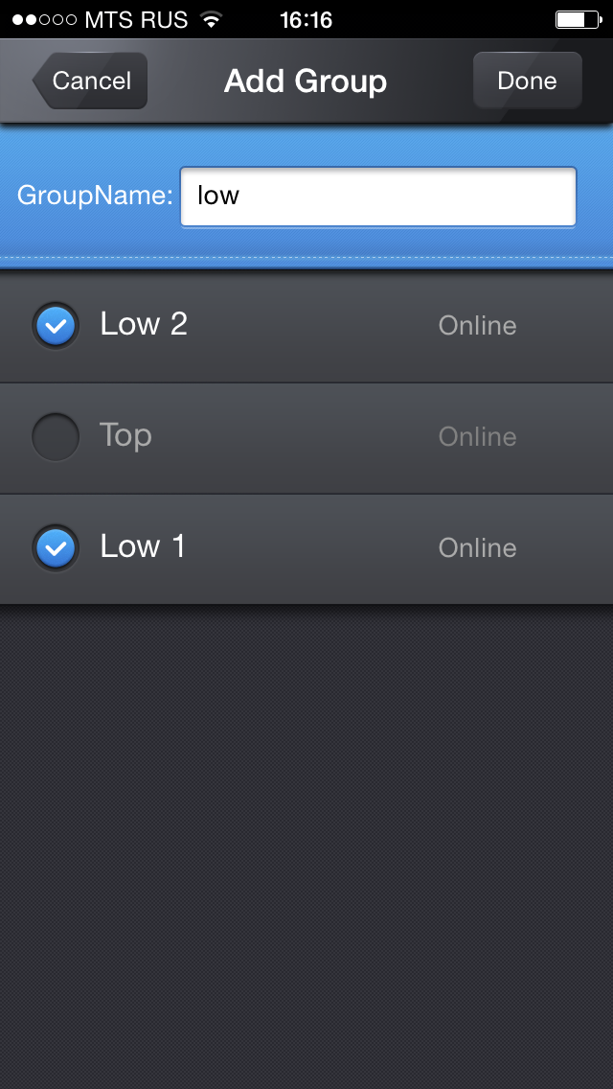
Task: Select the Low 1 row label
Action: tap(143, 546)
